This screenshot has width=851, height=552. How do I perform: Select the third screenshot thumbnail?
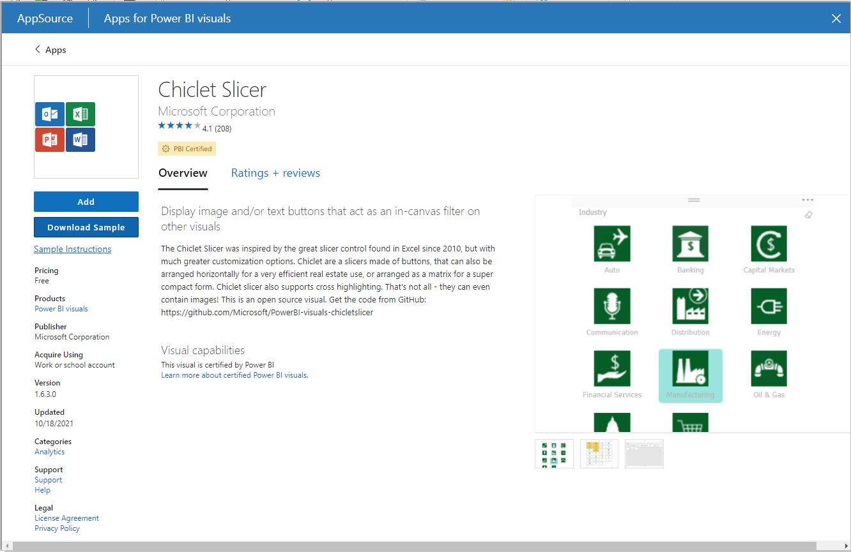coord(644,454)
